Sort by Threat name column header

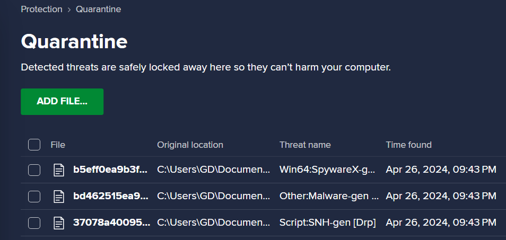[x=305, y=145]
